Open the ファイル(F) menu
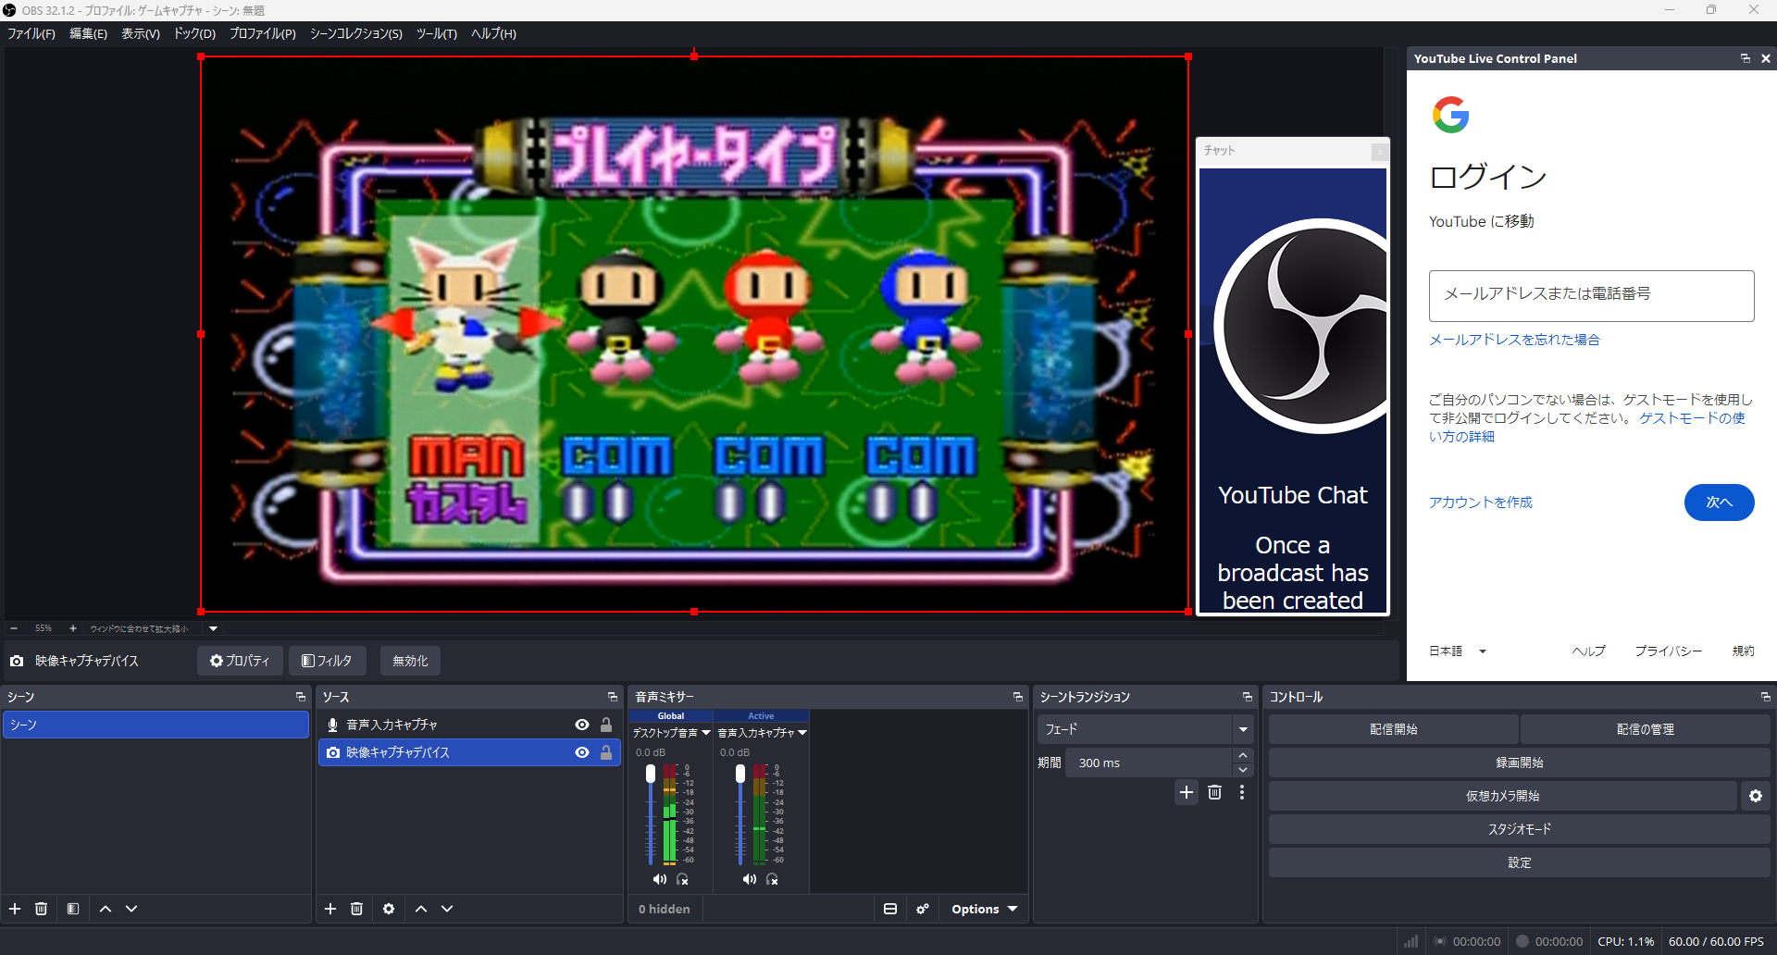Image resolution: width=1777 pixels, height=955 pixels. coord(31,33)
